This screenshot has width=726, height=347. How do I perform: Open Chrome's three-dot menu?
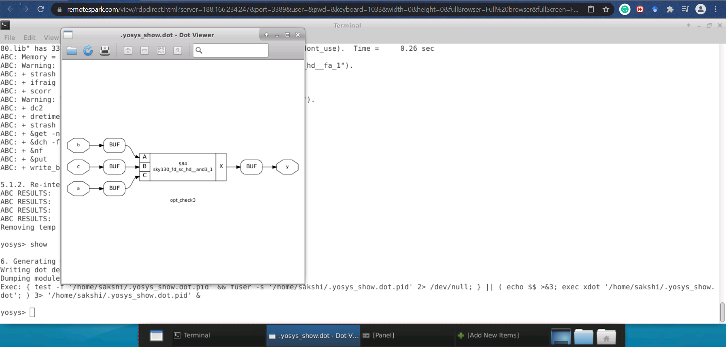click(x=716, y=9)
